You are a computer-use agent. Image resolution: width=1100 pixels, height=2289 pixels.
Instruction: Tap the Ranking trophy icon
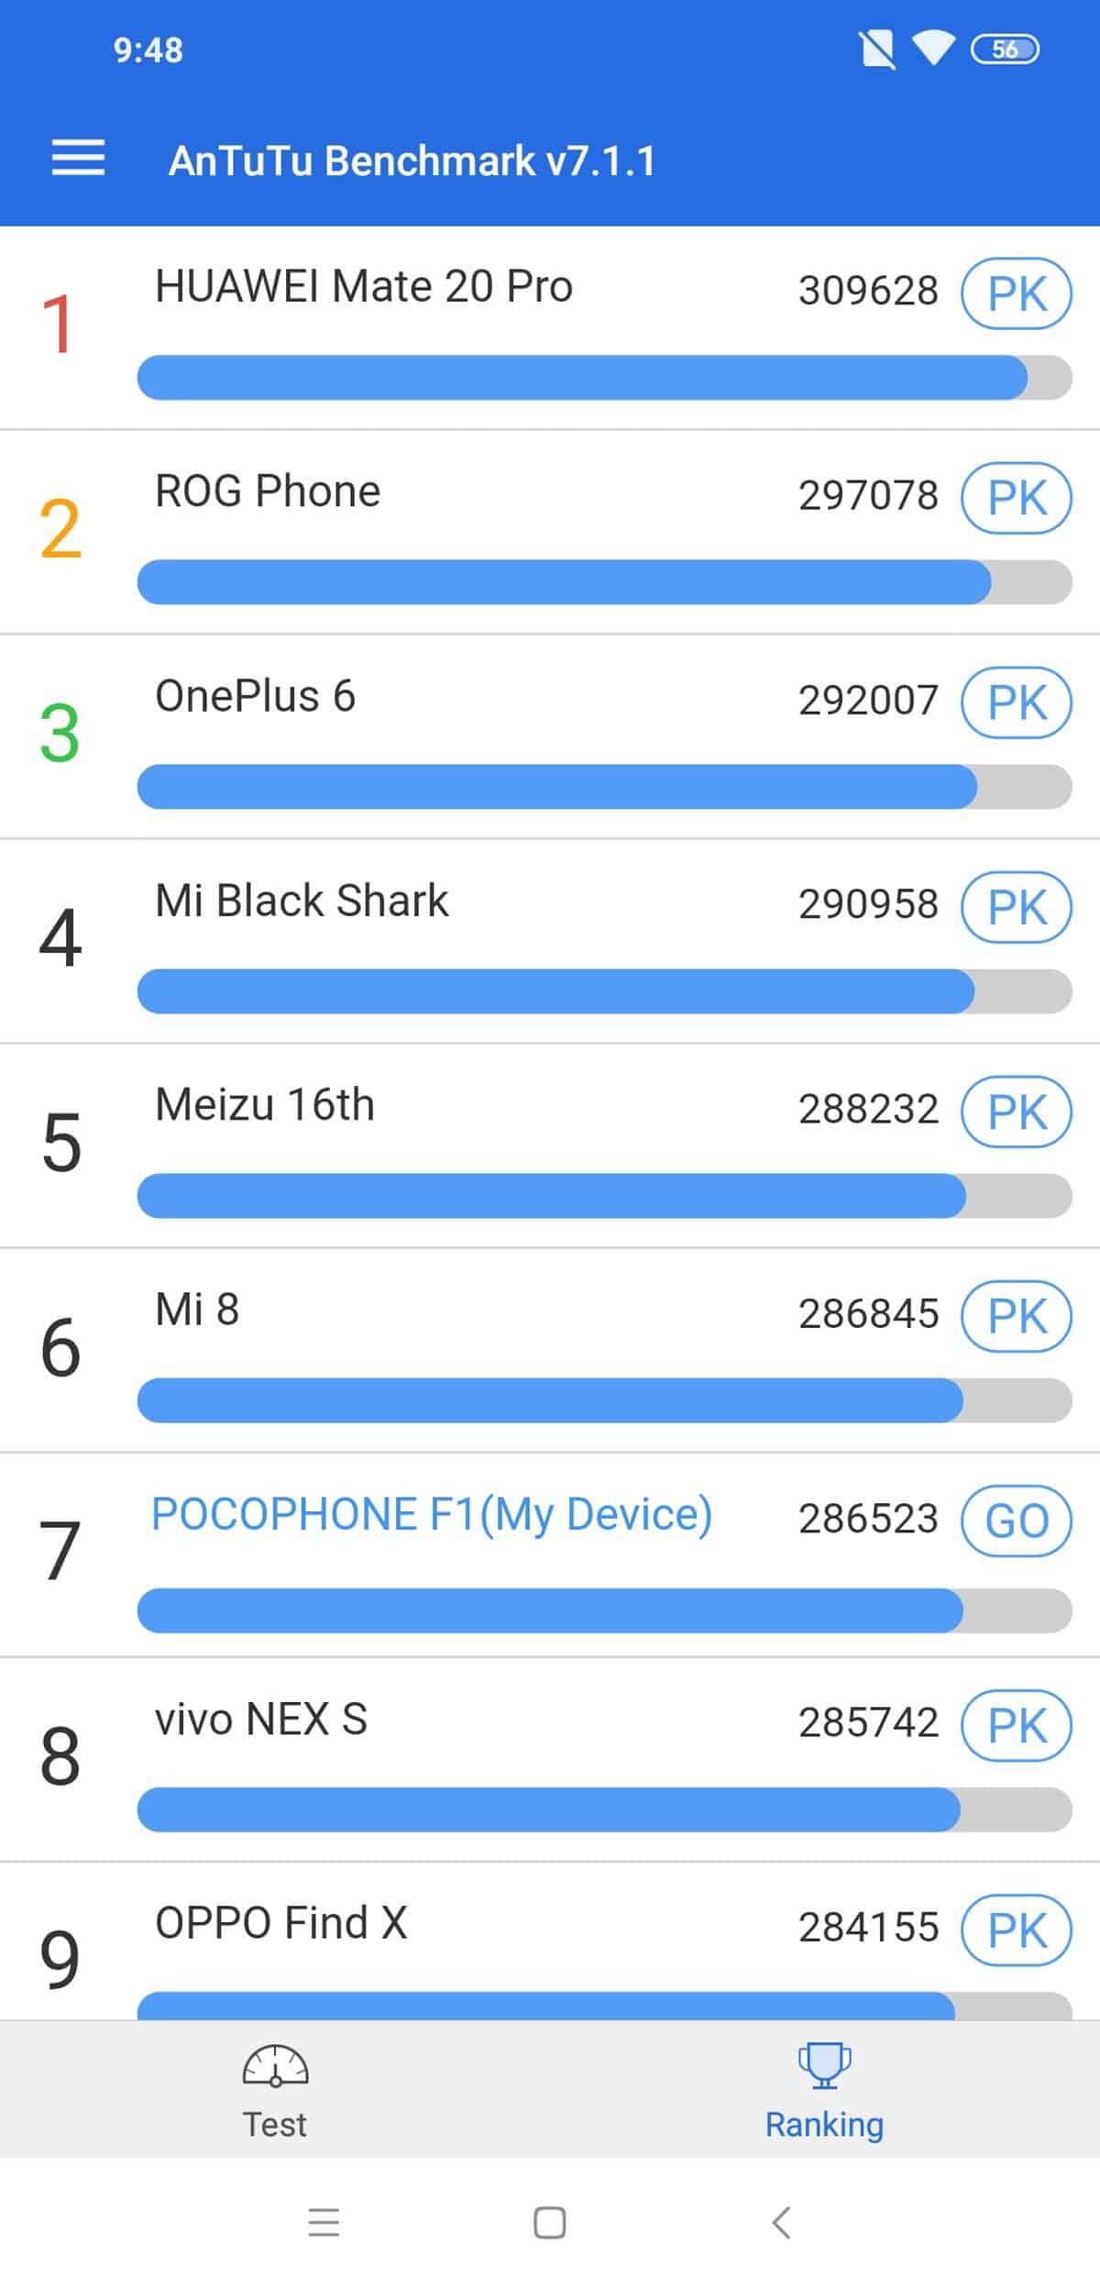pyautogui.click(x=824, y=2066)
